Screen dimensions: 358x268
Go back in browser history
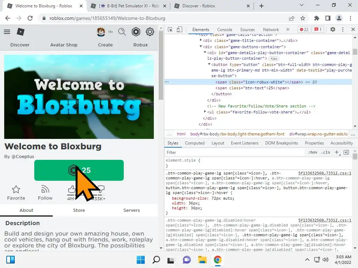(8, 18)
